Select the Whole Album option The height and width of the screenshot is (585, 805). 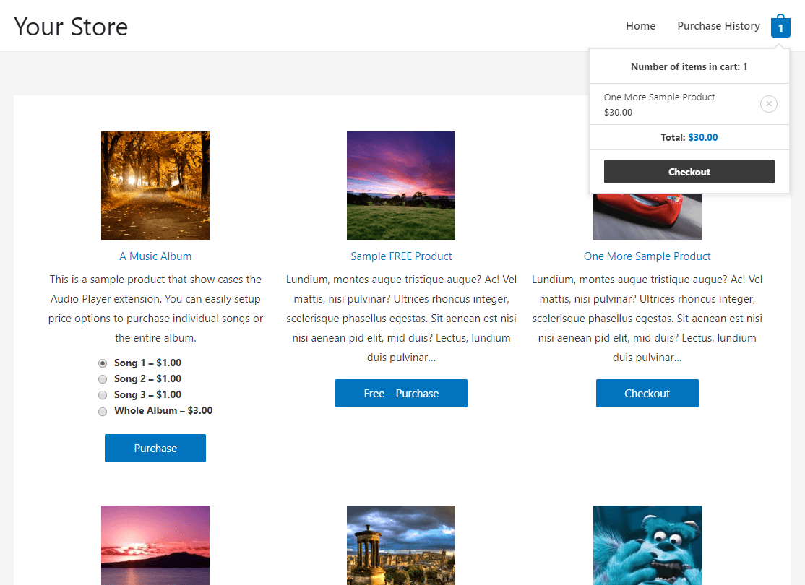click(103, 411)
